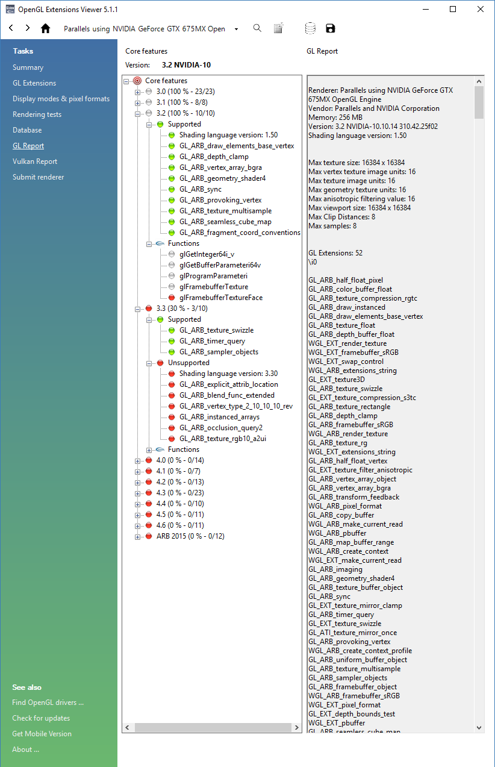495x767 pixels.
Task: Click green dot beside GL_ARB_sync
Action: click(x=172, y=189)
